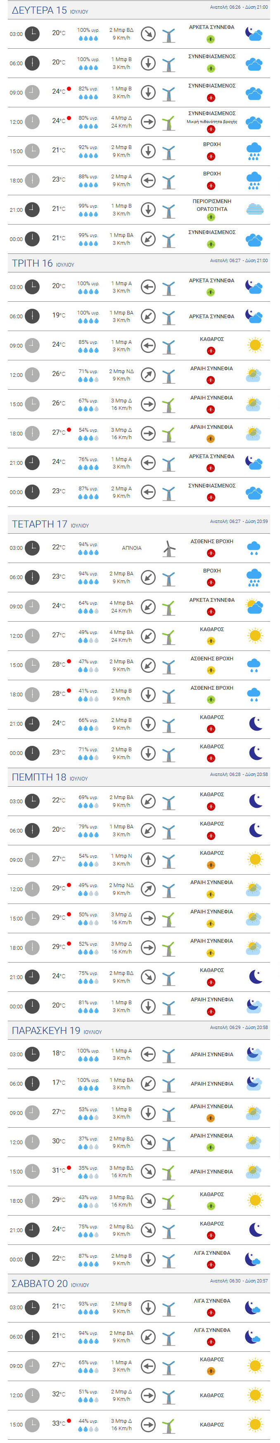This screenshot has height=1443, width=280.
Task: Click the rain cloud icon for ΔΕΥΤΕΡΑ 15:00
Action: tap(254, 151)
